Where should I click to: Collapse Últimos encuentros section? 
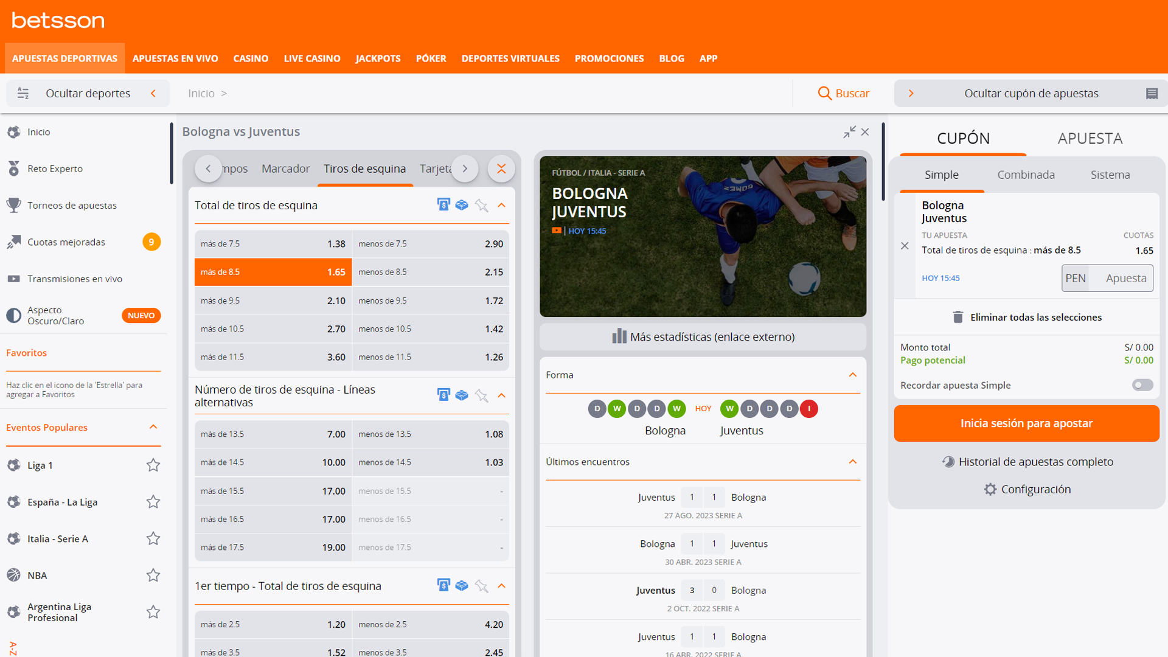853,462
